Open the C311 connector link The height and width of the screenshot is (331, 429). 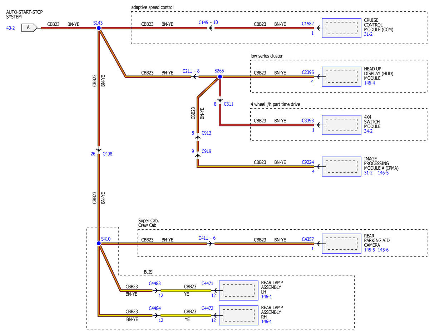(x=228, y=104)
